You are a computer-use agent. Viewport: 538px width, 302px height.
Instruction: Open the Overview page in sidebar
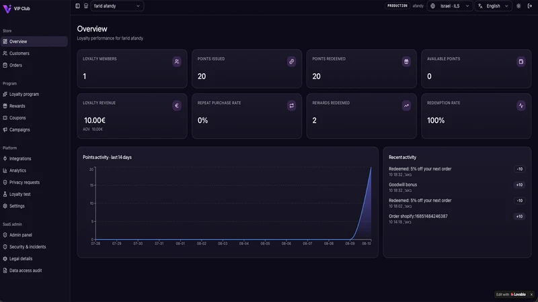(x=34, y=42)
